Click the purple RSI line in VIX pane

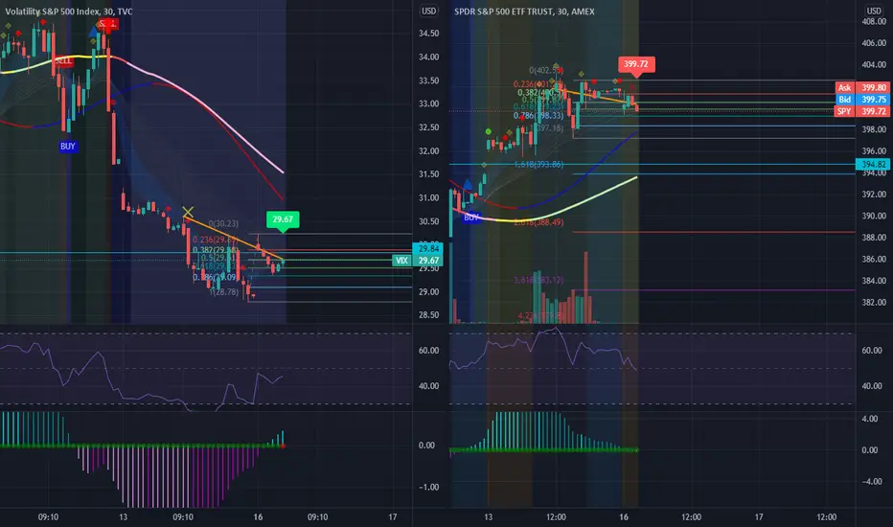(x=143, y=395)
